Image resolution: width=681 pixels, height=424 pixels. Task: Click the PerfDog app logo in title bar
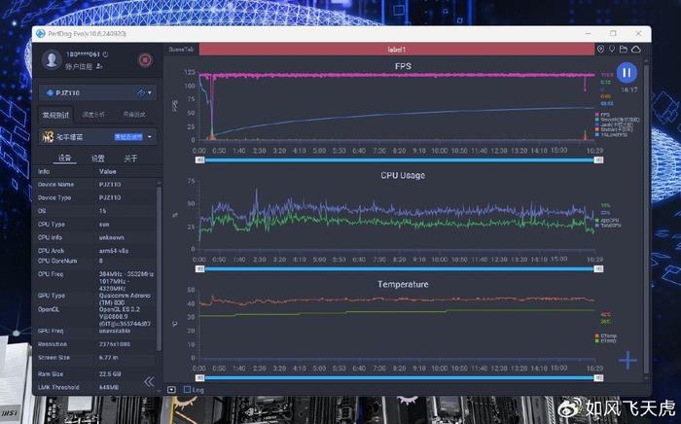point(41,33)
